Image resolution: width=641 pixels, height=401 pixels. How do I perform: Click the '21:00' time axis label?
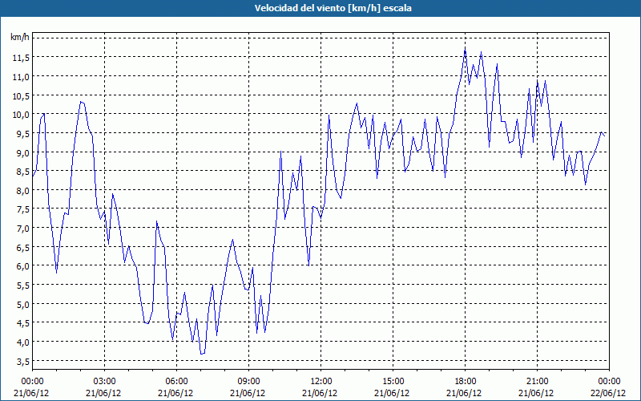click(x=537, y=381)
